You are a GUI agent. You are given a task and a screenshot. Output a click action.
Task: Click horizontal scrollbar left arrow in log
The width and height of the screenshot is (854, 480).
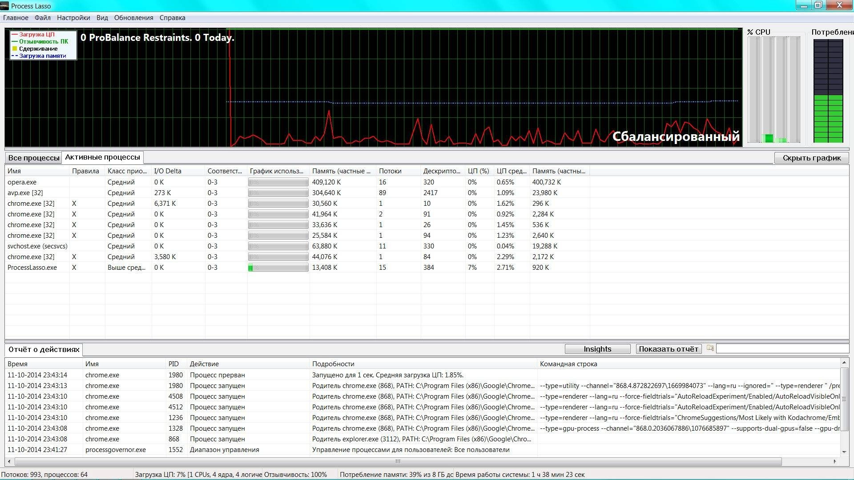(9, 461)
